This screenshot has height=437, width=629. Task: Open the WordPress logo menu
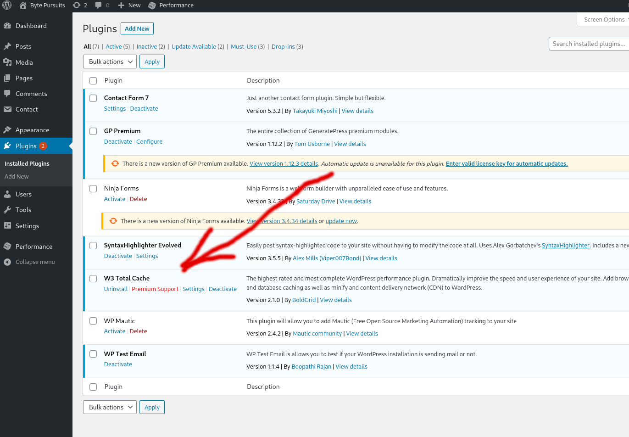(7, 5)
